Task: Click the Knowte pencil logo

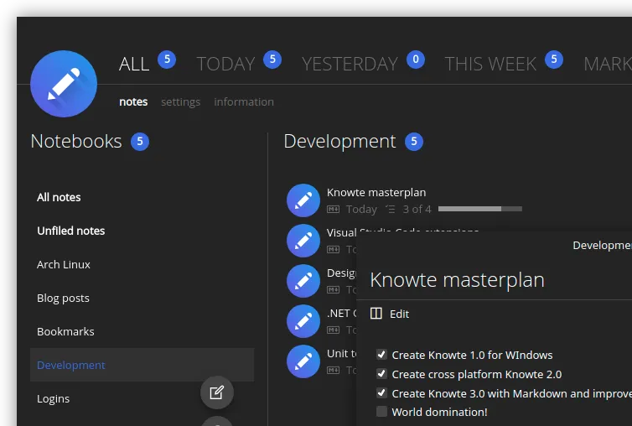Action: click(64, 84)
